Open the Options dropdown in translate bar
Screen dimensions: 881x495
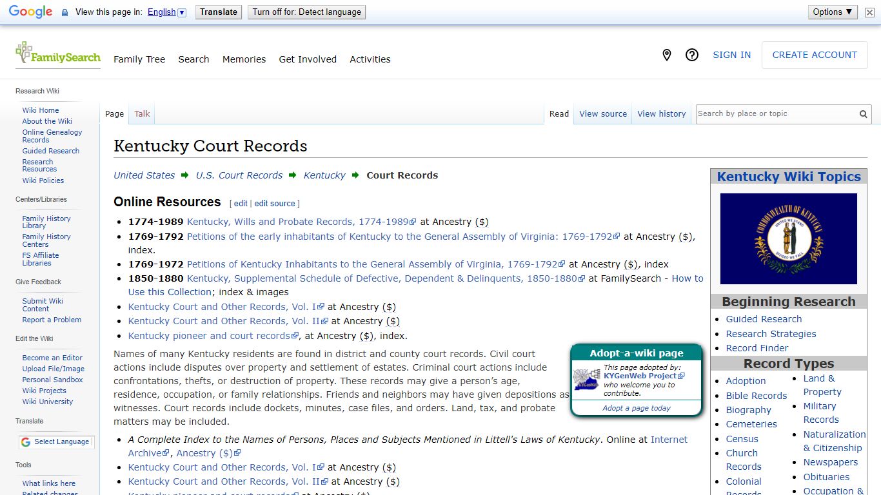click(833, 12)
